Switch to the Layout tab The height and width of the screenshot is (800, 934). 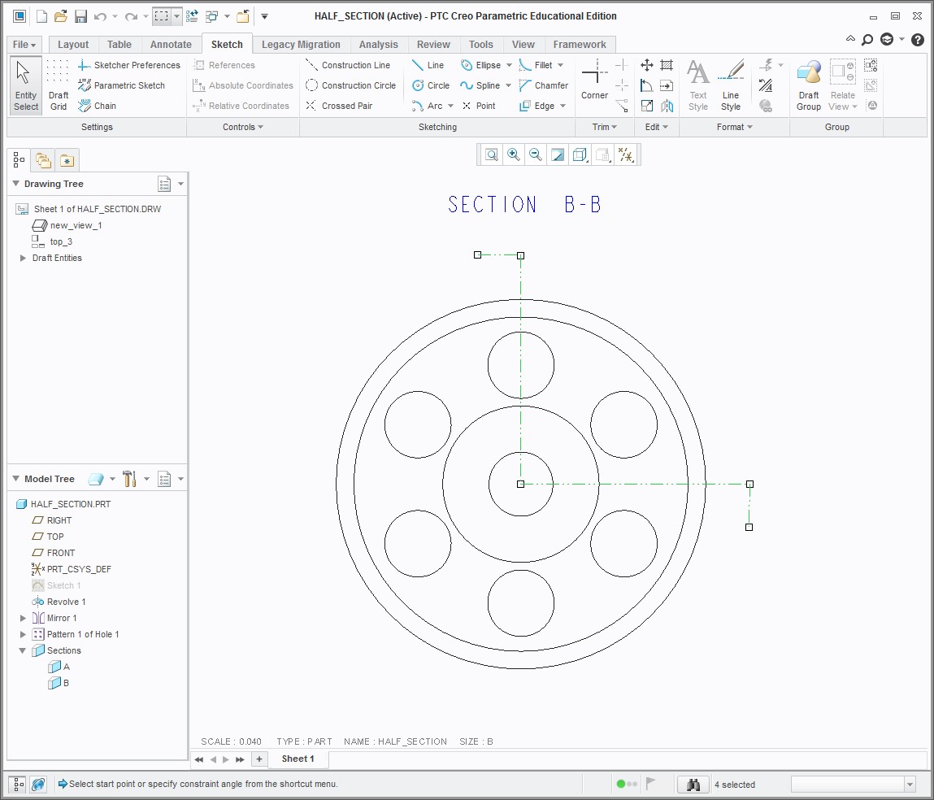click(x=72, y=44)
